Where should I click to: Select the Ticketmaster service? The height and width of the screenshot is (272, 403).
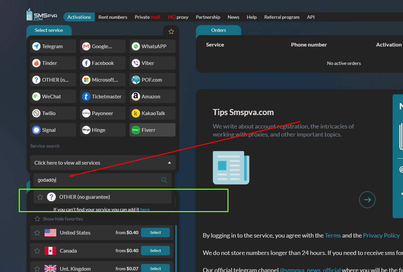pyautogui.click(x=103, y=96)
